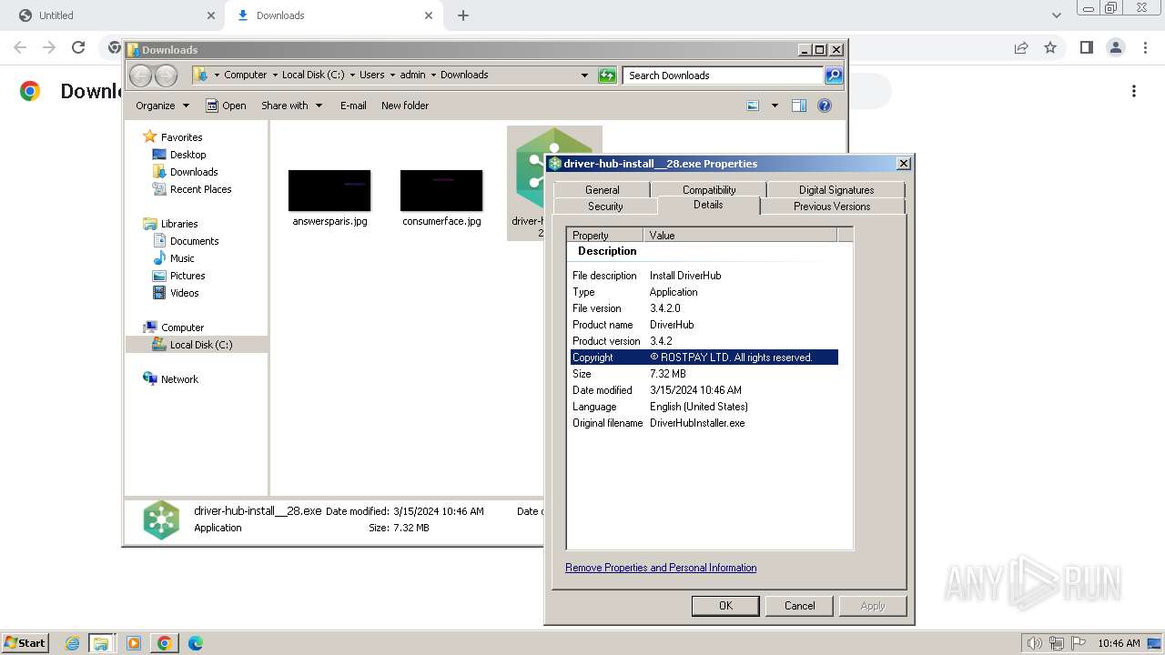The image size is (1165, 655).
Task: Click the Forward arrow in Explorer's Downloads window
Action: tap(166, 76)
